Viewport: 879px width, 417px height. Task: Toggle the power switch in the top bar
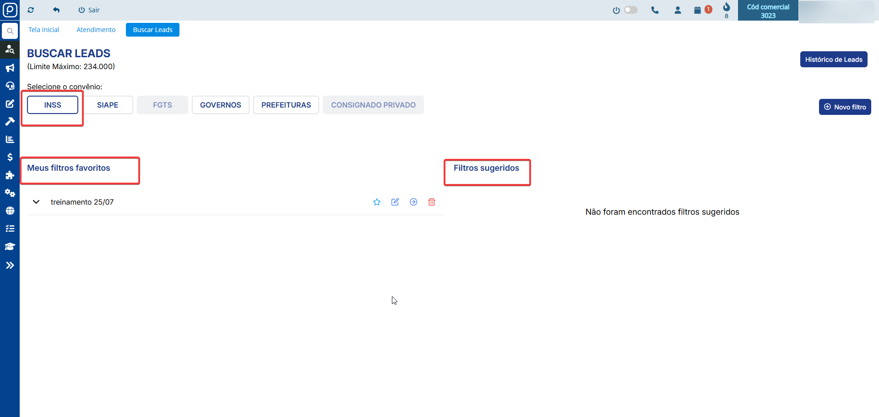point(630,10)
